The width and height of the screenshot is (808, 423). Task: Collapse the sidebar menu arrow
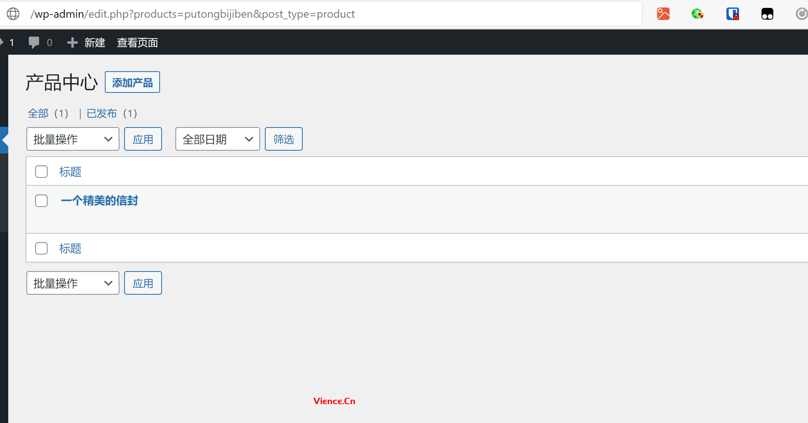click(4, 140)
